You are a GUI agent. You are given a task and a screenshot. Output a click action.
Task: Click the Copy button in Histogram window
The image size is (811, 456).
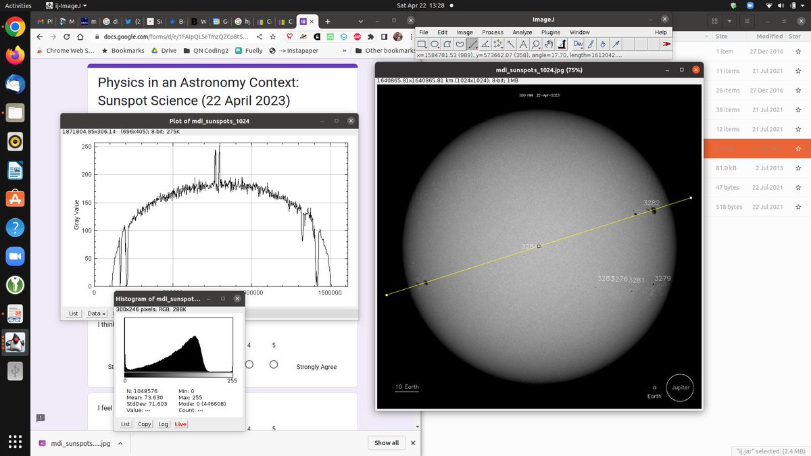145,424
